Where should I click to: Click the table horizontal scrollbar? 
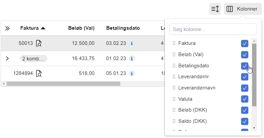[x=63, y=84]
